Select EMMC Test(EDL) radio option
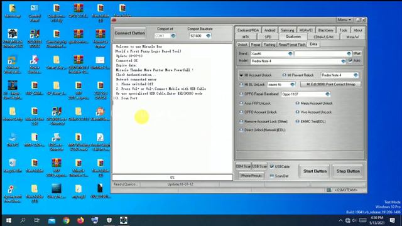 tap(297, 121)
